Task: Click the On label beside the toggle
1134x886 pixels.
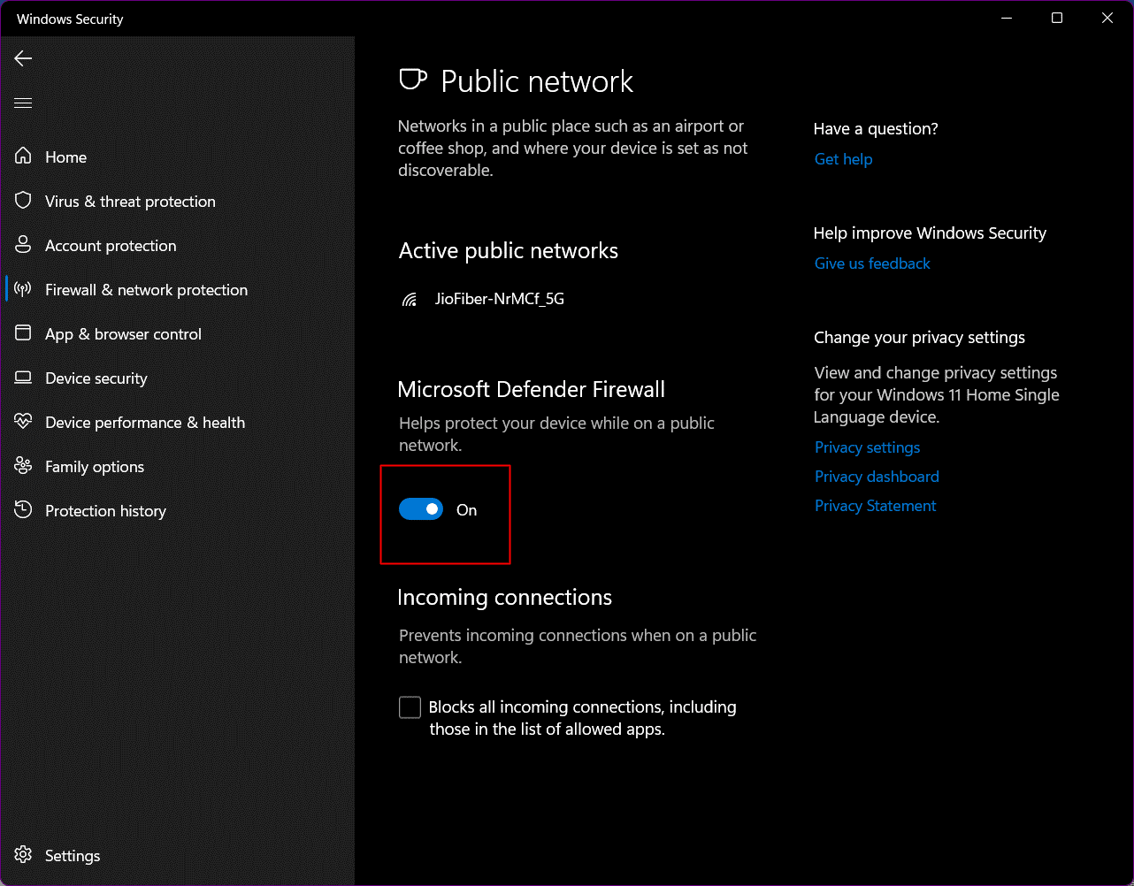Action: point(466,510)
